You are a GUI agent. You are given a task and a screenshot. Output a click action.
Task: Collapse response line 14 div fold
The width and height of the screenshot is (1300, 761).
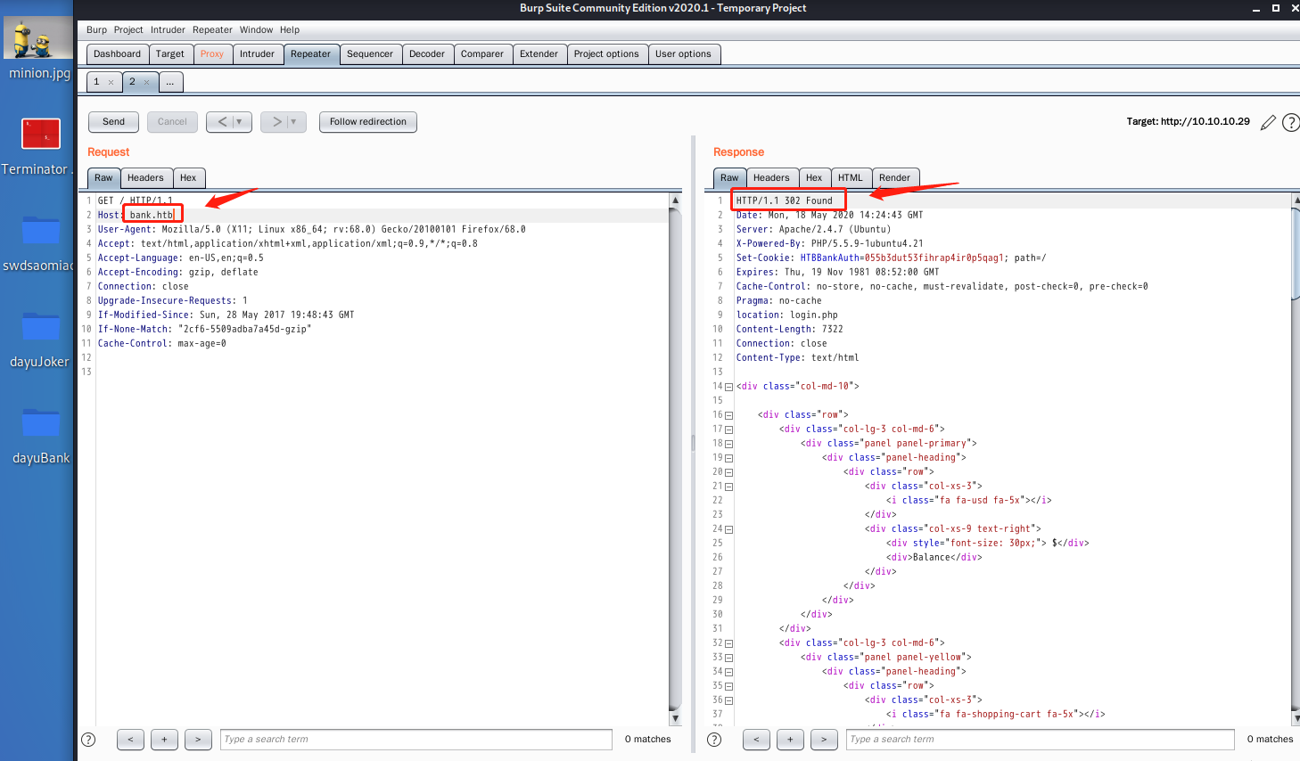(728, 387)
